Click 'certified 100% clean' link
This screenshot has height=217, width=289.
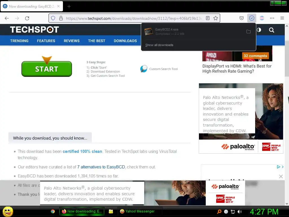82,151
